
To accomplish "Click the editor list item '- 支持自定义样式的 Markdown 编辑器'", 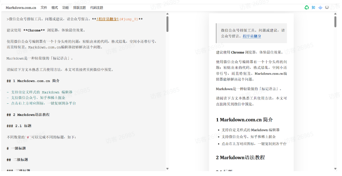I will (39, 92).
